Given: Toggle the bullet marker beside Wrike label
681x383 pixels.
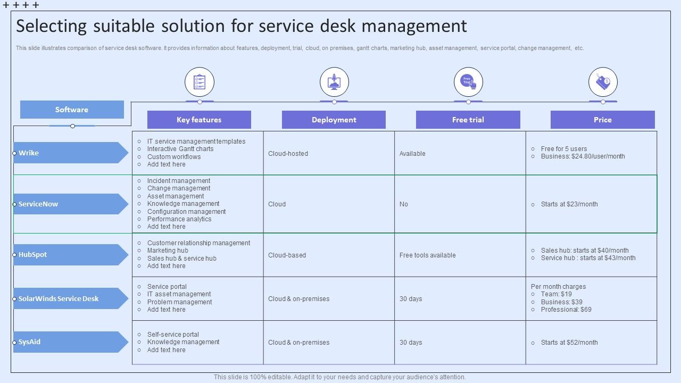Looking at the screenshot, I should click(14, 153).
